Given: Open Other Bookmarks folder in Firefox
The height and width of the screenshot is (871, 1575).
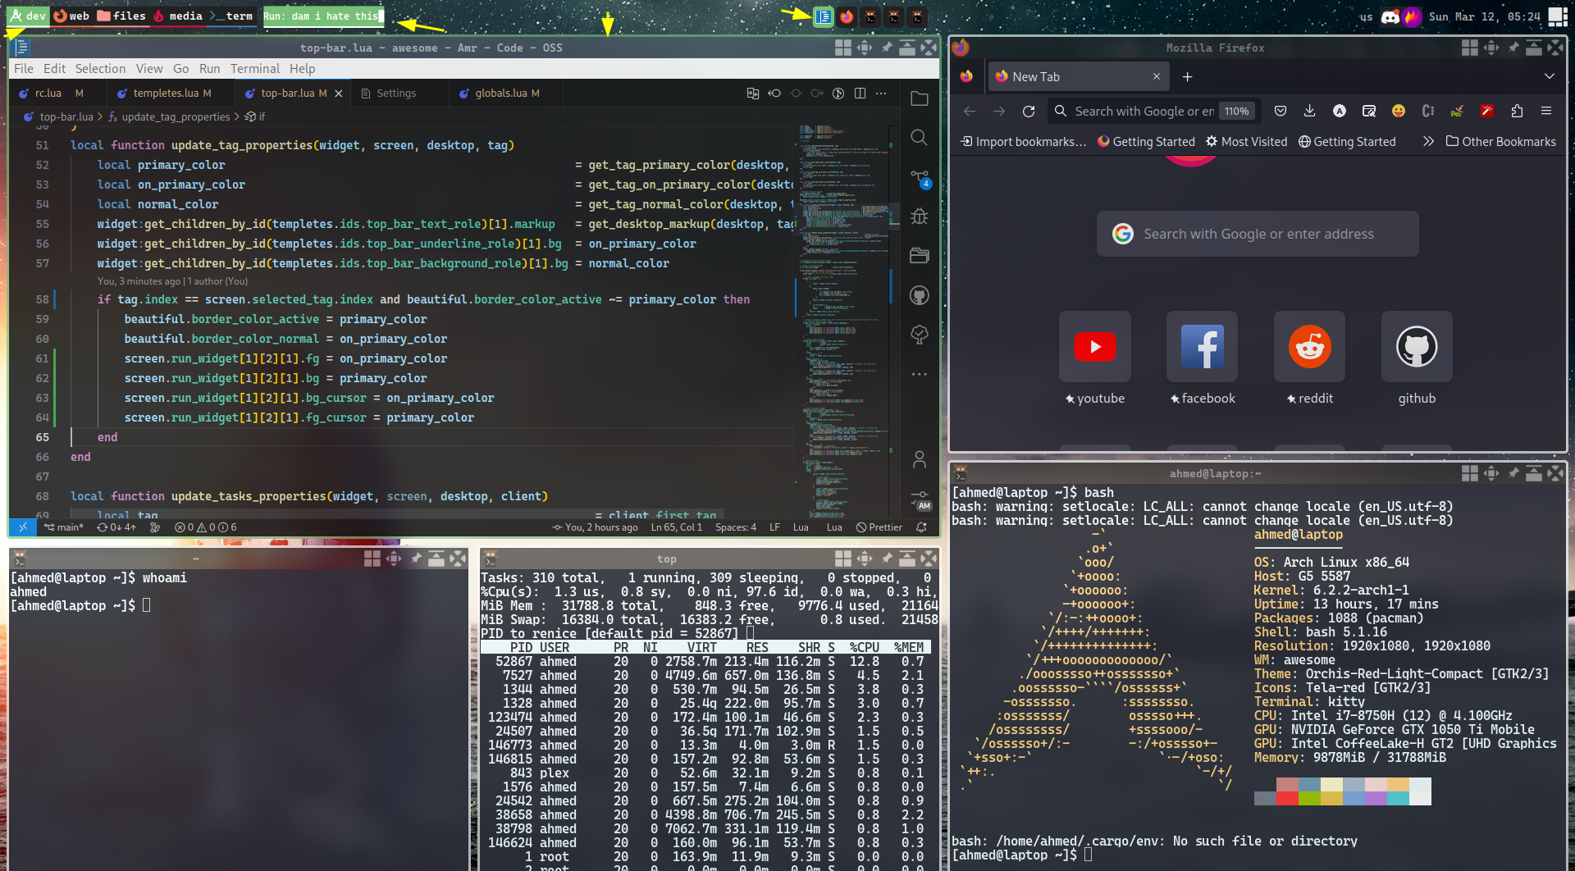Looking at the screenshot, I should [x=1500, y=141].
